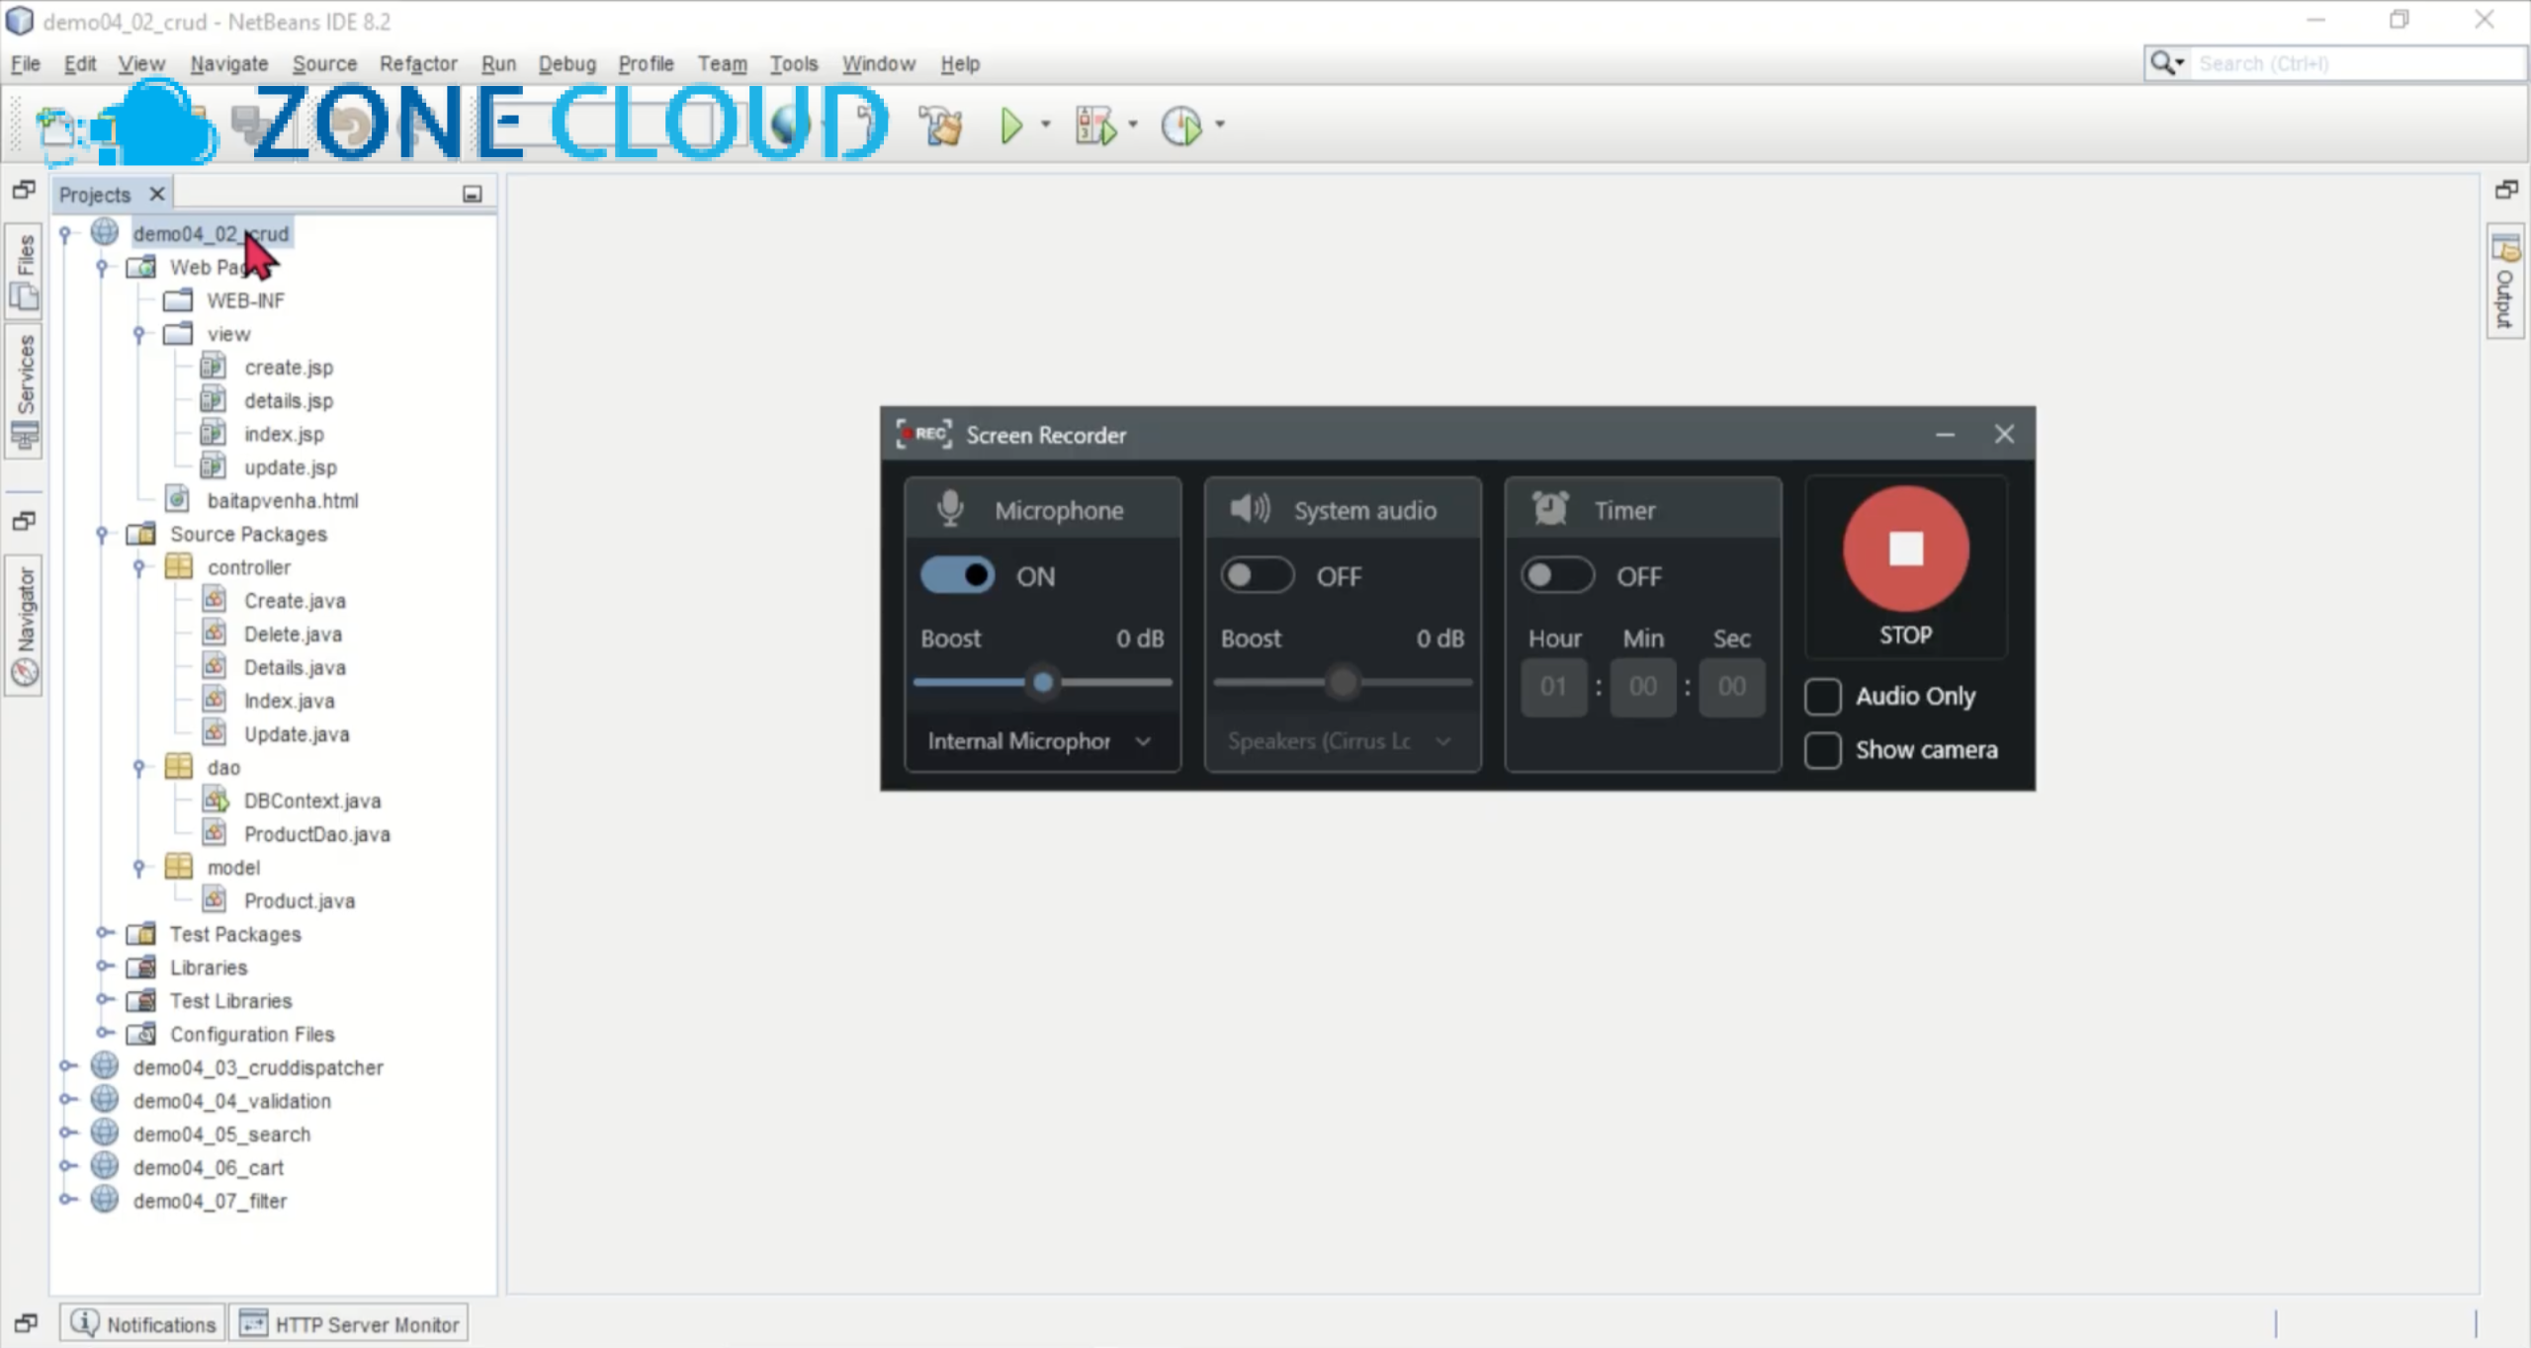Collapse the model package node
Image resolution: width=2531 pixels, height=1348 pixels.
coord(139,868)
